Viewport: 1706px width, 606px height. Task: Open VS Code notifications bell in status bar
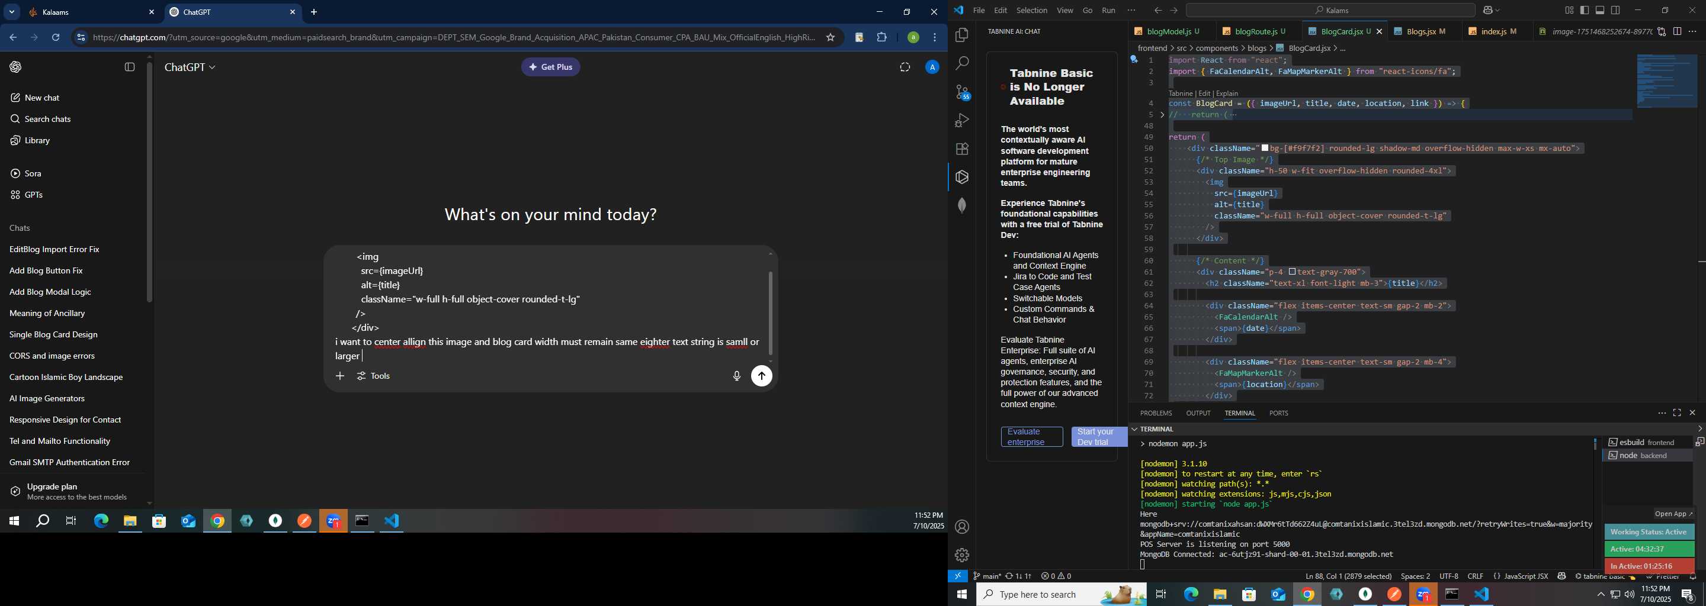[1692, 577]
